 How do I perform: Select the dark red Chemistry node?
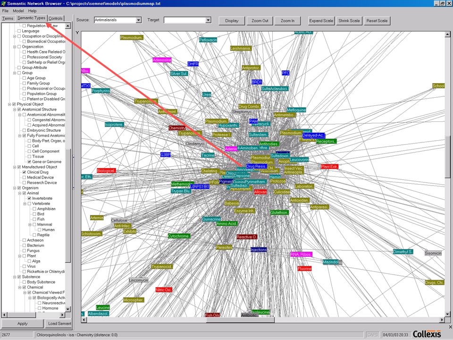click(x=177, y=128)
